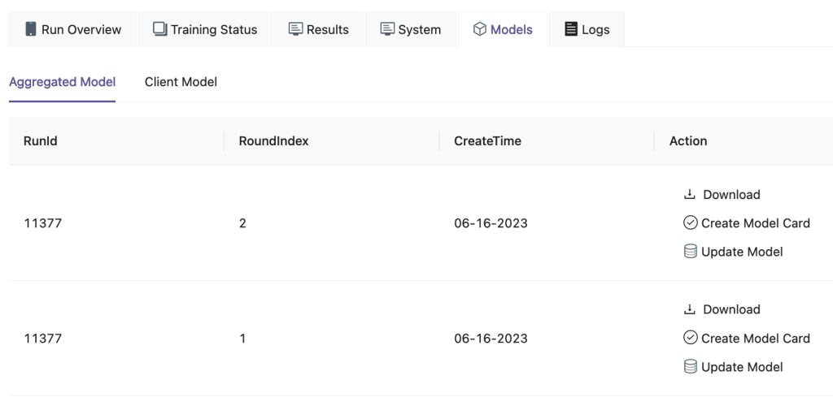Download the round 2 aggregated model

click(731, 195)
